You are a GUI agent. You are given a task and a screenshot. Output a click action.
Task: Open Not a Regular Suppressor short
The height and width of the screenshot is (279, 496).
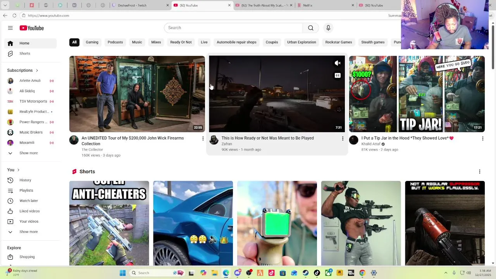click(x=445, y=223)
